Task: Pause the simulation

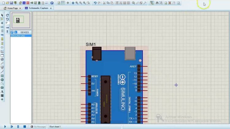Action: (18, 127)
